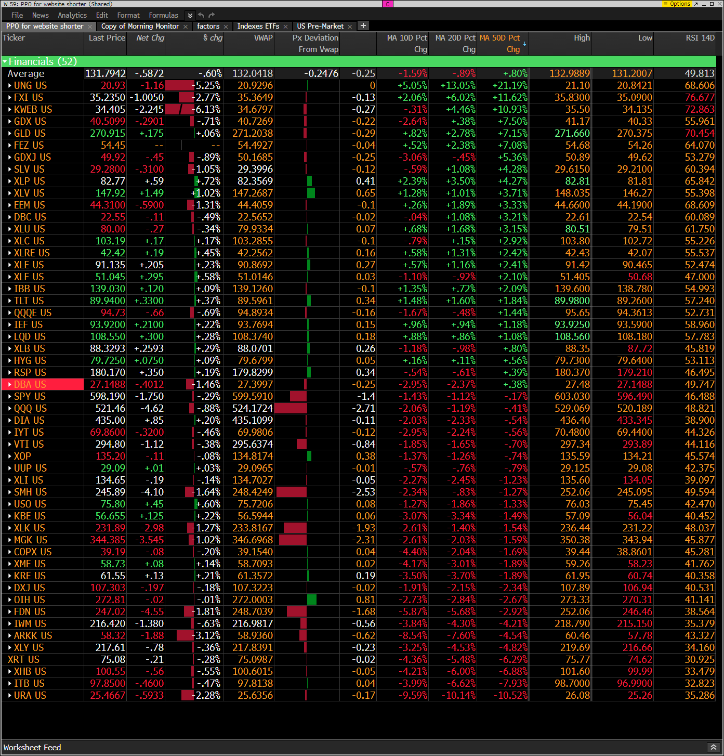Open the toolbar overflow chevron
This screenshot has width=724, height=756.
point(190,16)
